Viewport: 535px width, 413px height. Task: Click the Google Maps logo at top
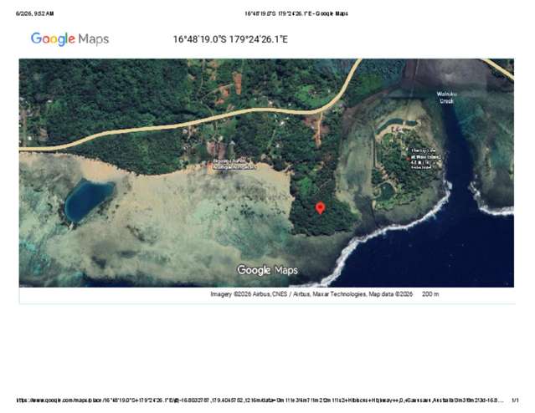pyautogui.click(x=70, y=38)
